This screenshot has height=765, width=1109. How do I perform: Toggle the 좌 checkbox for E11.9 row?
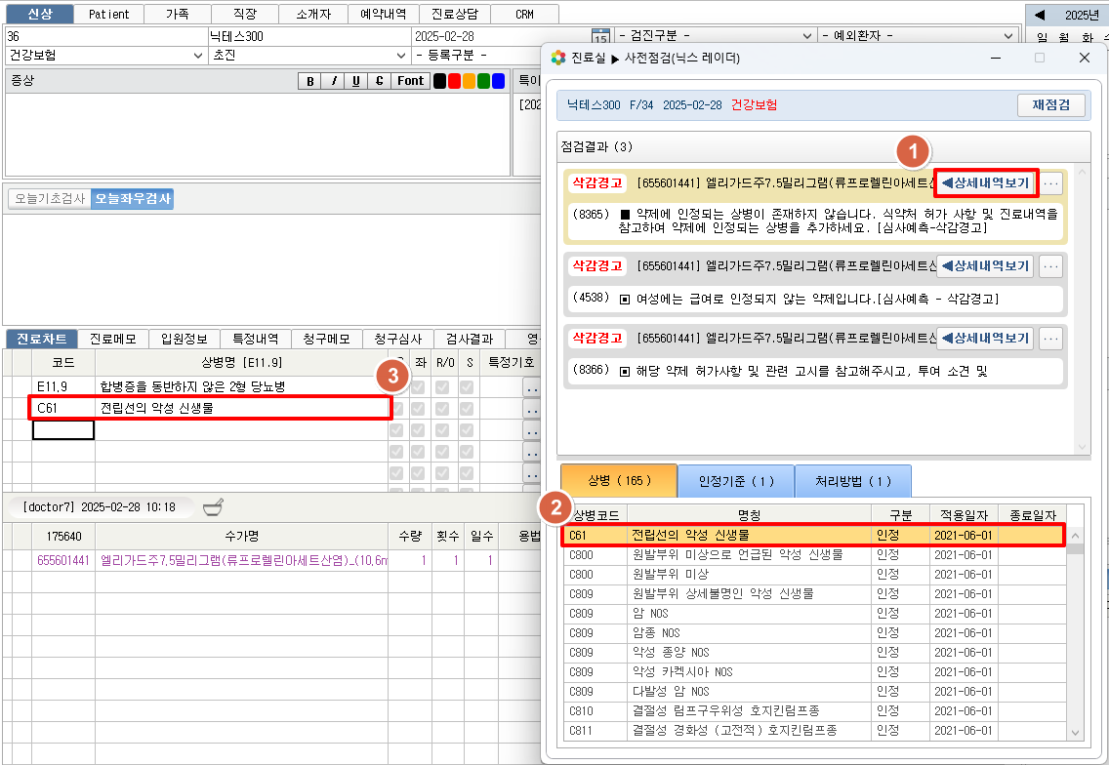click(x=418, y=387)
